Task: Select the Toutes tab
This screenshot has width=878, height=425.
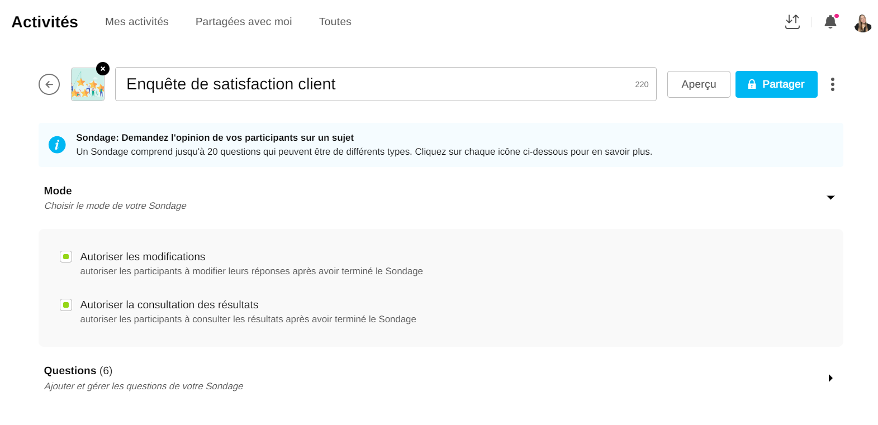Action: [x=335, y=22]
